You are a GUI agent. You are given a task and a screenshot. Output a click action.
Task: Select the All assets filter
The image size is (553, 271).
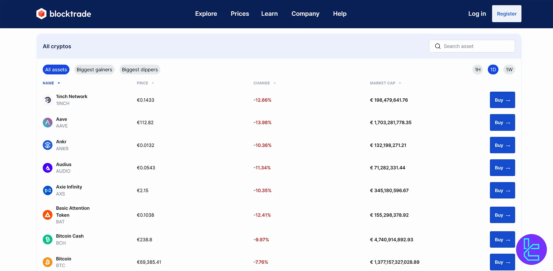point(56,70)
